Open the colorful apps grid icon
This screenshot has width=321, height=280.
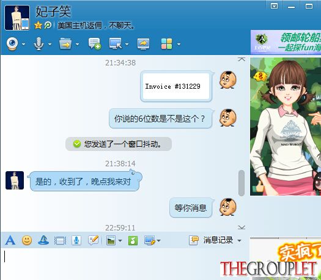tap(167, 43)
